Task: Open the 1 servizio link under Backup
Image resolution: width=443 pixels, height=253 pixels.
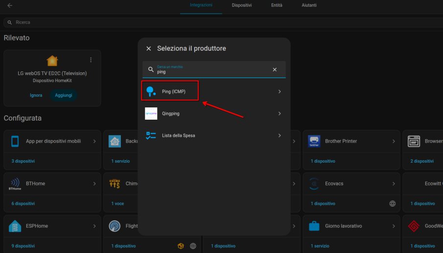Action: coord(120,161)
